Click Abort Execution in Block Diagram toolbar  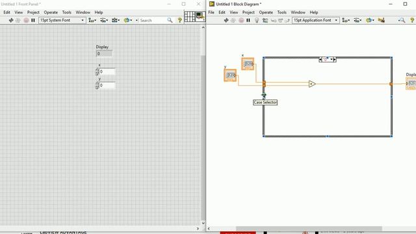pos(241,20)
